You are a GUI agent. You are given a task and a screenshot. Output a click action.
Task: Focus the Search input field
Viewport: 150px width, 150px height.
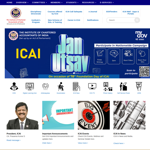click(121, 20)
